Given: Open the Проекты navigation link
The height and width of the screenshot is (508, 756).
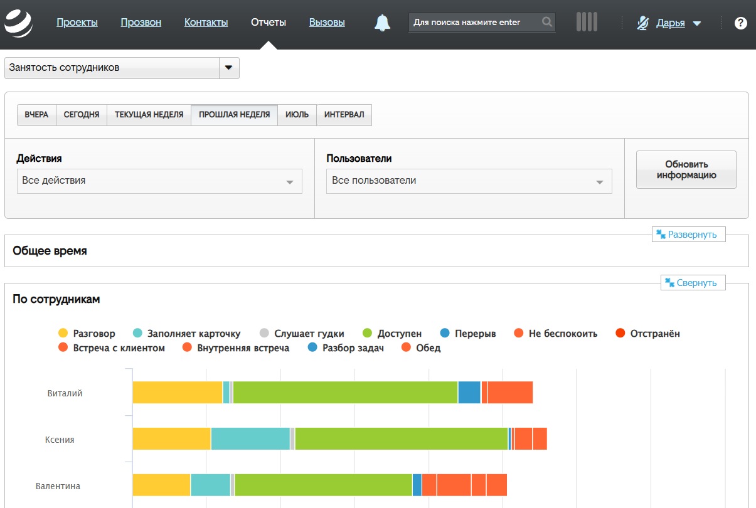Looking at the screenshot, I should (77, 23).
